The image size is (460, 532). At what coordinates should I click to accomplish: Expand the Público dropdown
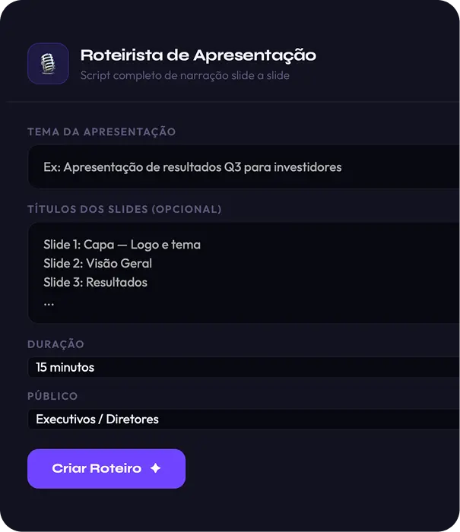pos(244,419)
